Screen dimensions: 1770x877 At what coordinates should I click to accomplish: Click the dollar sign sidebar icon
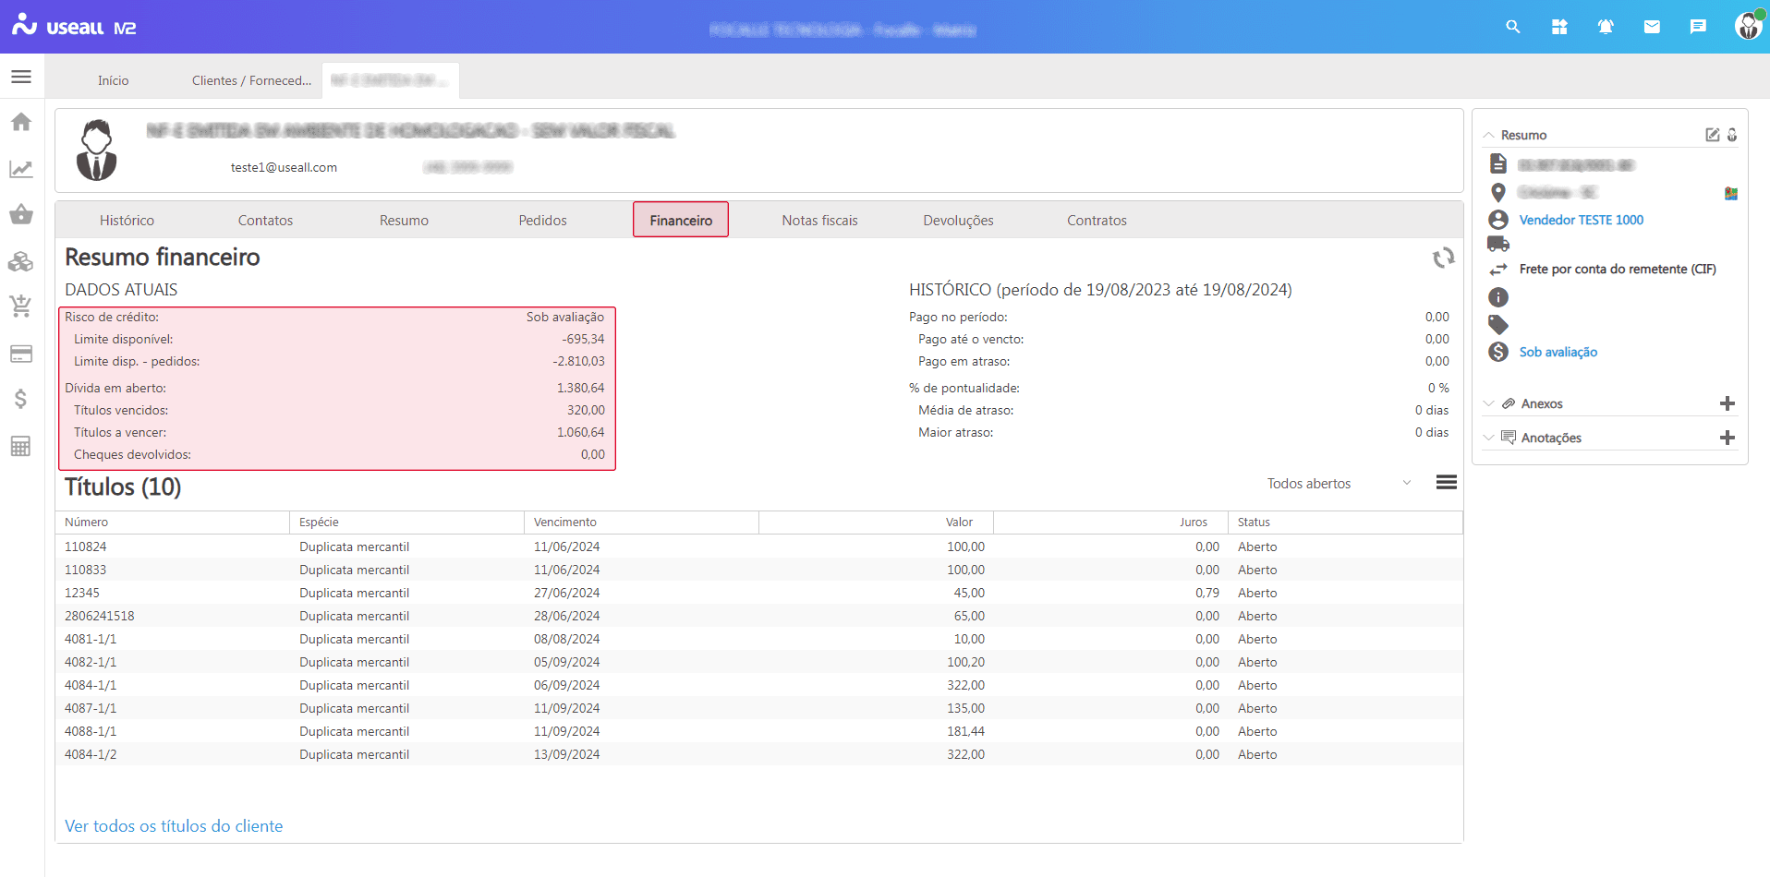coord(21,399)
